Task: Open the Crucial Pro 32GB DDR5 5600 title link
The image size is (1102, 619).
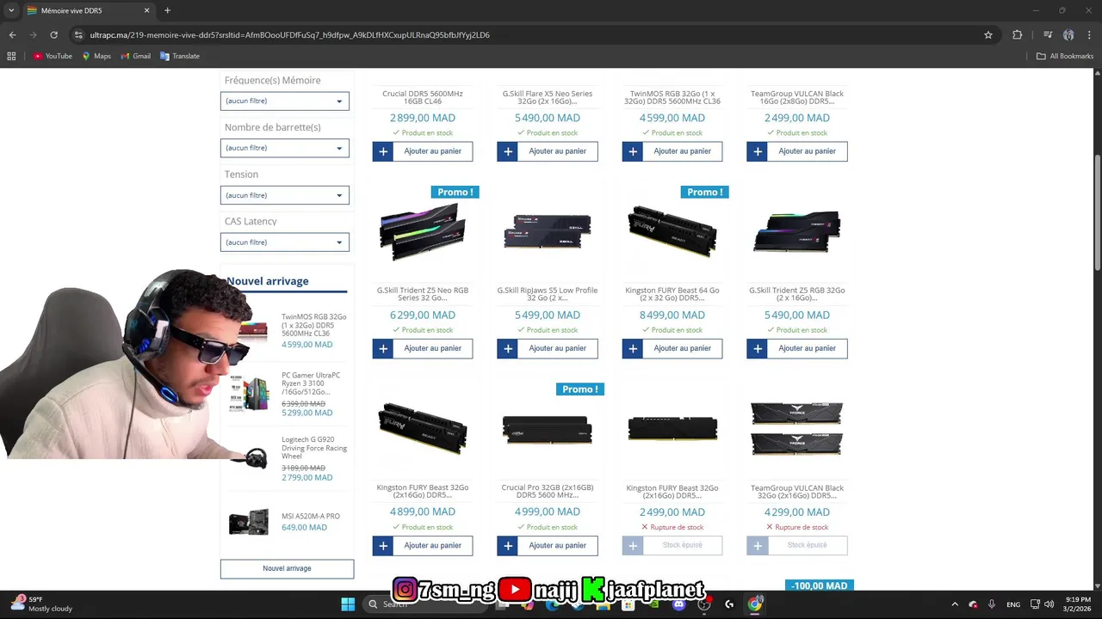Action: tap(548, 492)
